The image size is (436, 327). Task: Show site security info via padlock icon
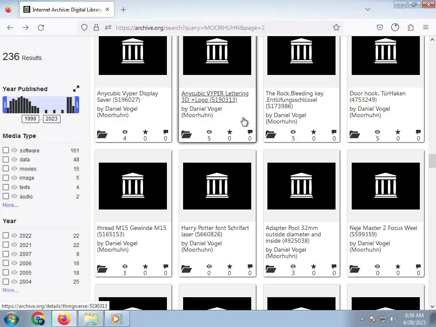click(96, 27)
